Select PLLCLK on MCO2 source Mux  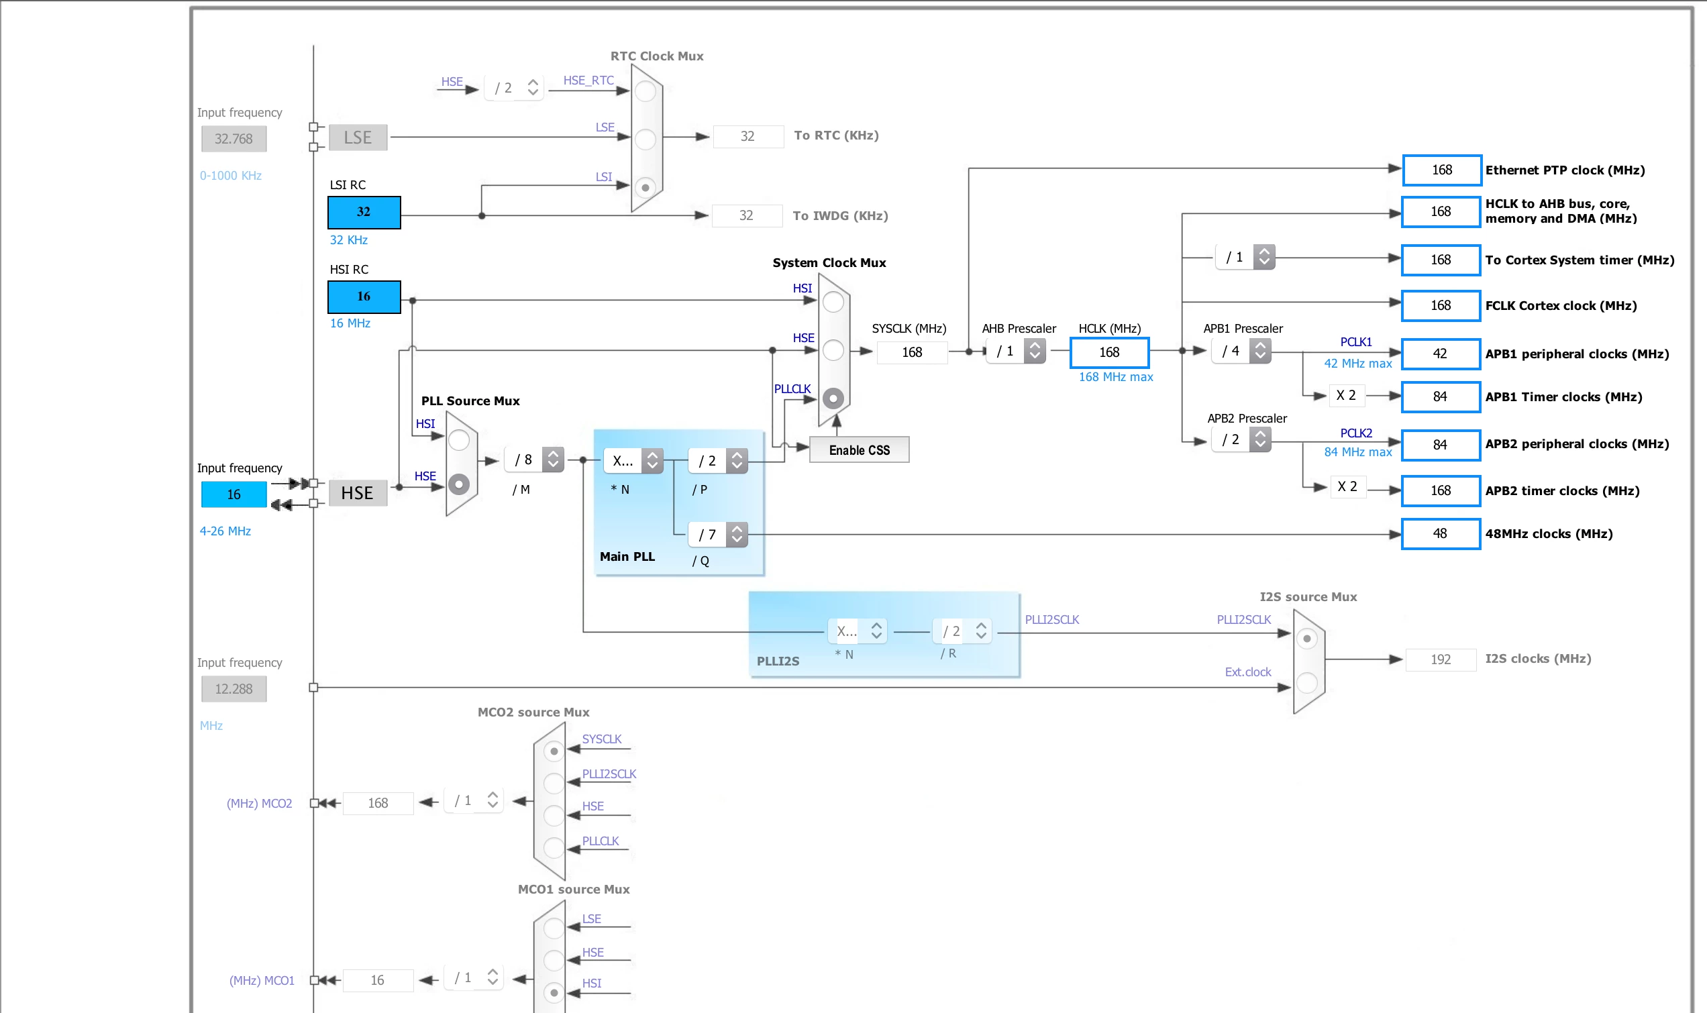click(554, 848)
